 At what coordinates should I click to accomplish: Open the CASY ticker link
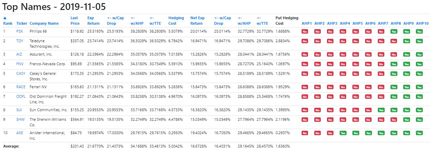pos(21,73)
